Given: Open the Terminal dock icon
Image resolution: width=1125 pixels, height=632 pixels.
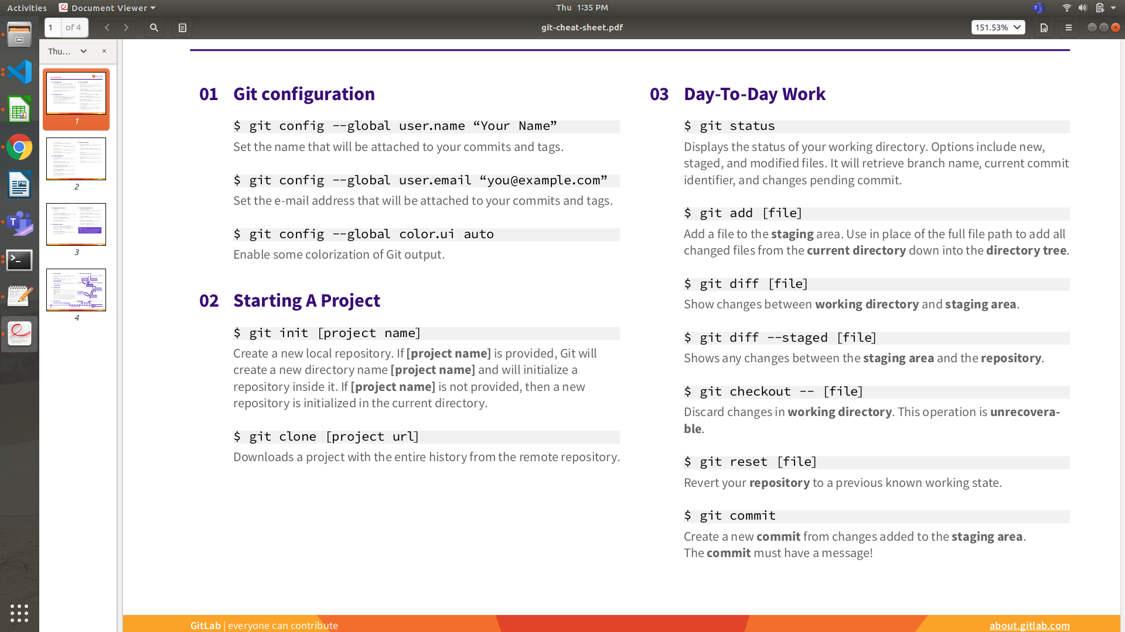Looking at the screenshot, I should 19,260.
